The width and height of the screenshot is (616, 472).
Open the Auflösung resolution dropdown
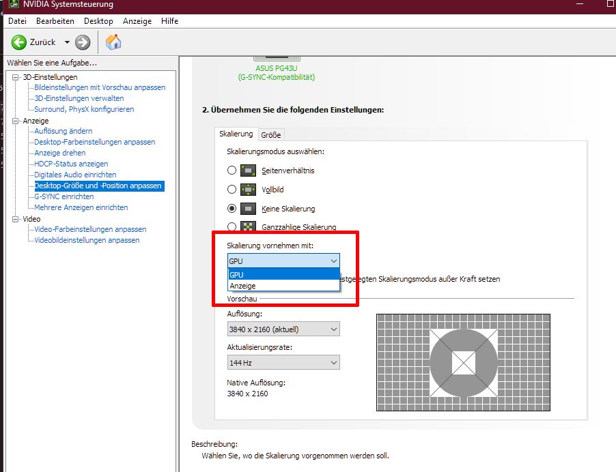283,329
